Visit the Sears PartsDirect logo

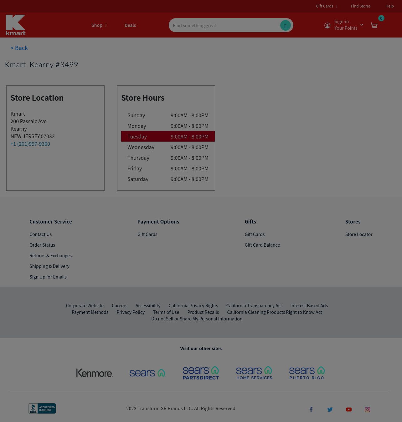(x=201, y=373)
